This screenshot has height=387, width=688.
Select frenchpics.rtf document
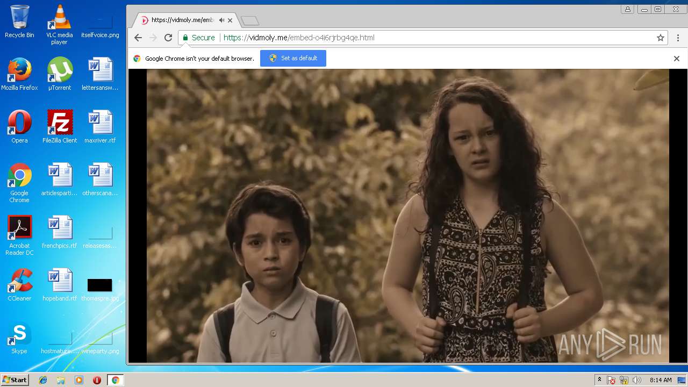click(59, 232)
